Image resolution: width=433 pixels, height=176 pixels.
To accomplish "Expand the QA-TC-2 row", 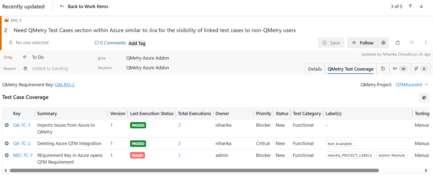I will pyautogui.click(x=7, y=144).
